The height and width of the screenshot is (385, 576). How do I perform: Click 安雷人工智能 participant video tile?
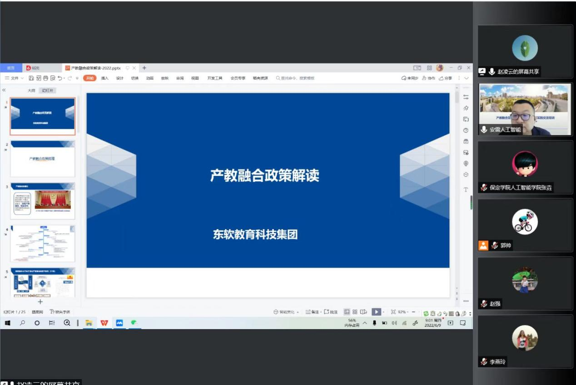pyautogui.click(x=525, y=109)
